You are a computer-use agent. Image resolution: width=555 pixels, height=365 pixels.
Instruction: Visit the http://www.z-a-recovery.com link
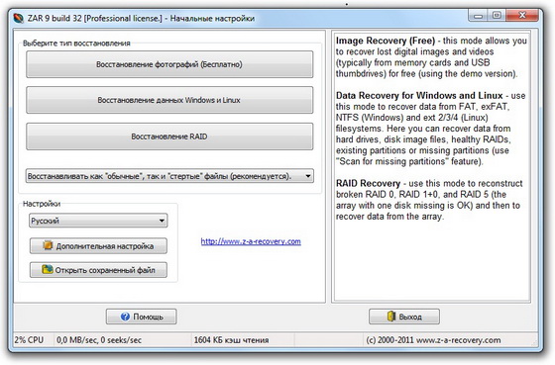click(x=251, y=241)
